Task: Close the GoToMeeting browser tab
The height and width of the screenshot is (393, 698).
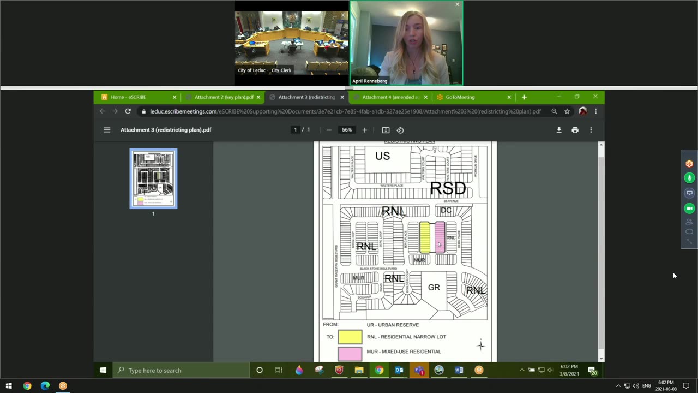Action: [x=509, y=97]
